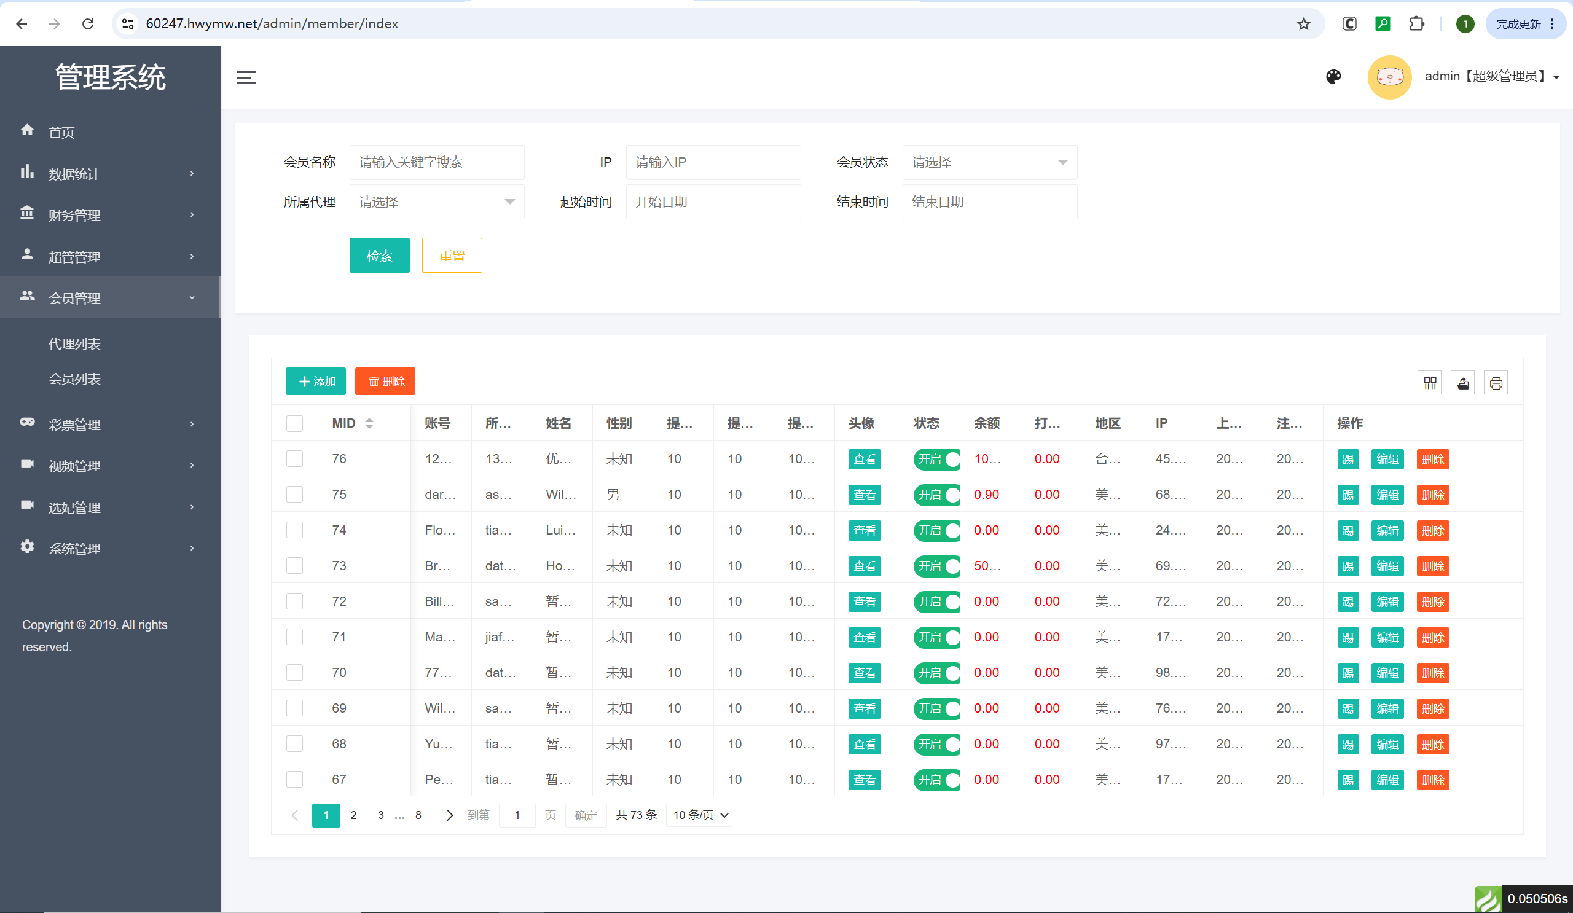1573x913 pixels.
Task: Open the admin 超级管理员 user dropdown
Action: [1492, 77]
